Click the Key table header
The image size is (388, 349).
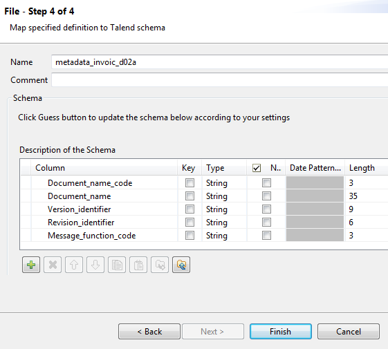(190, 168)
